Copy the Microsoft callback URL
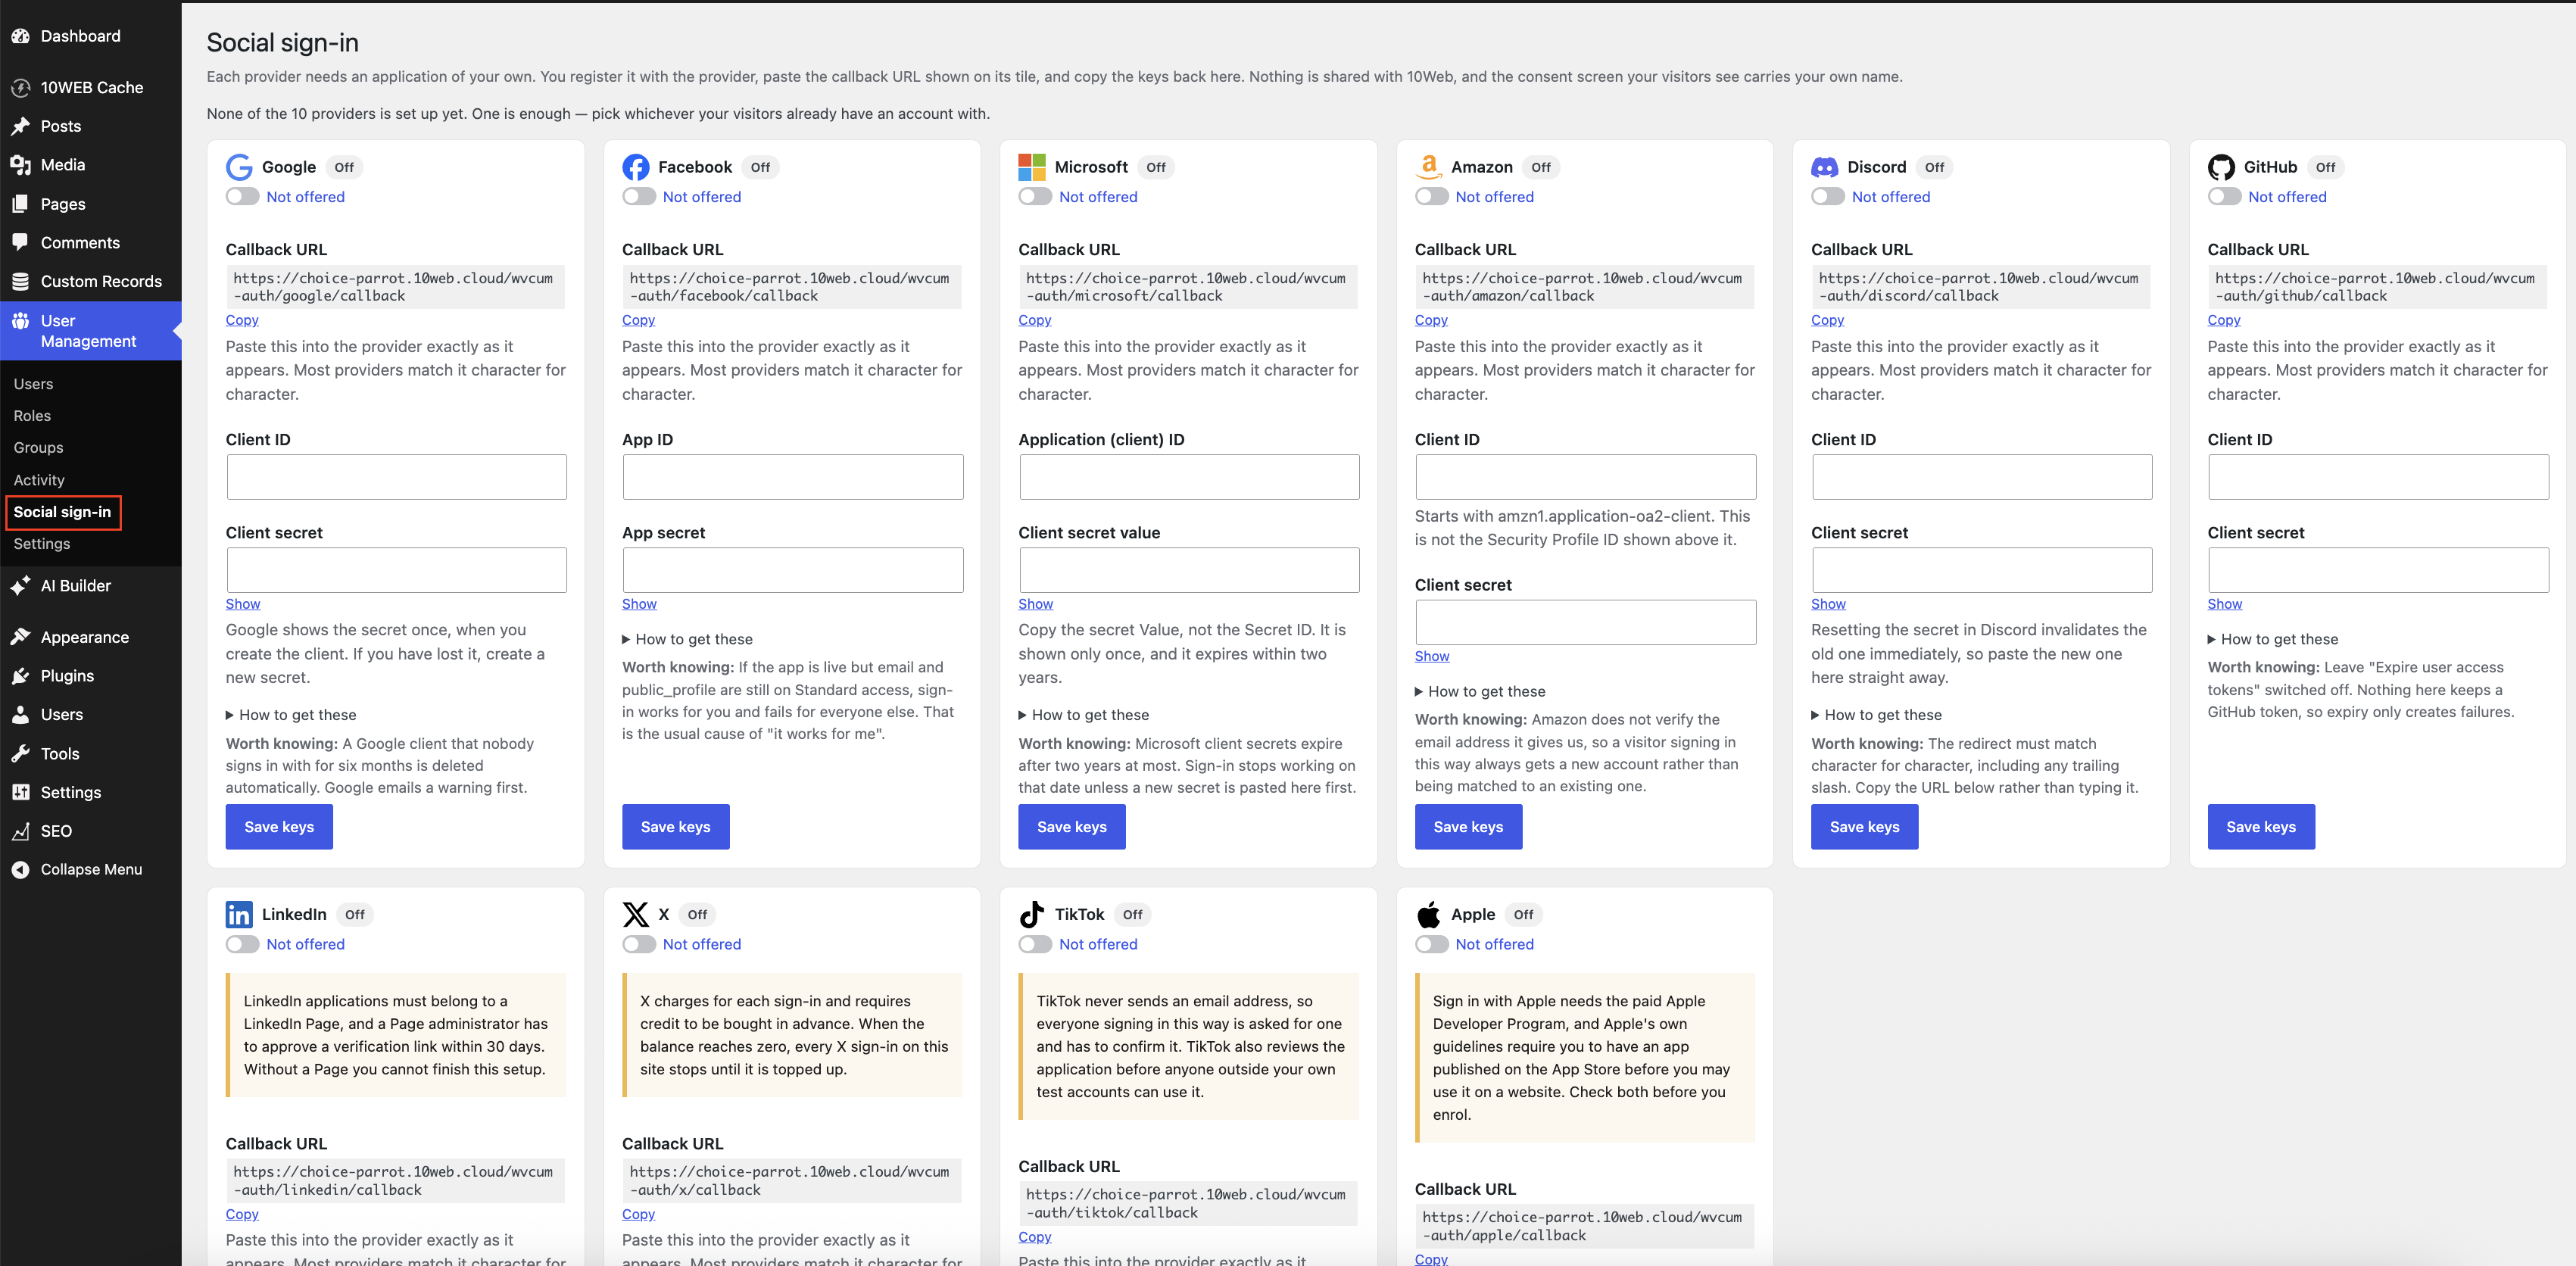 [1034, 320]
